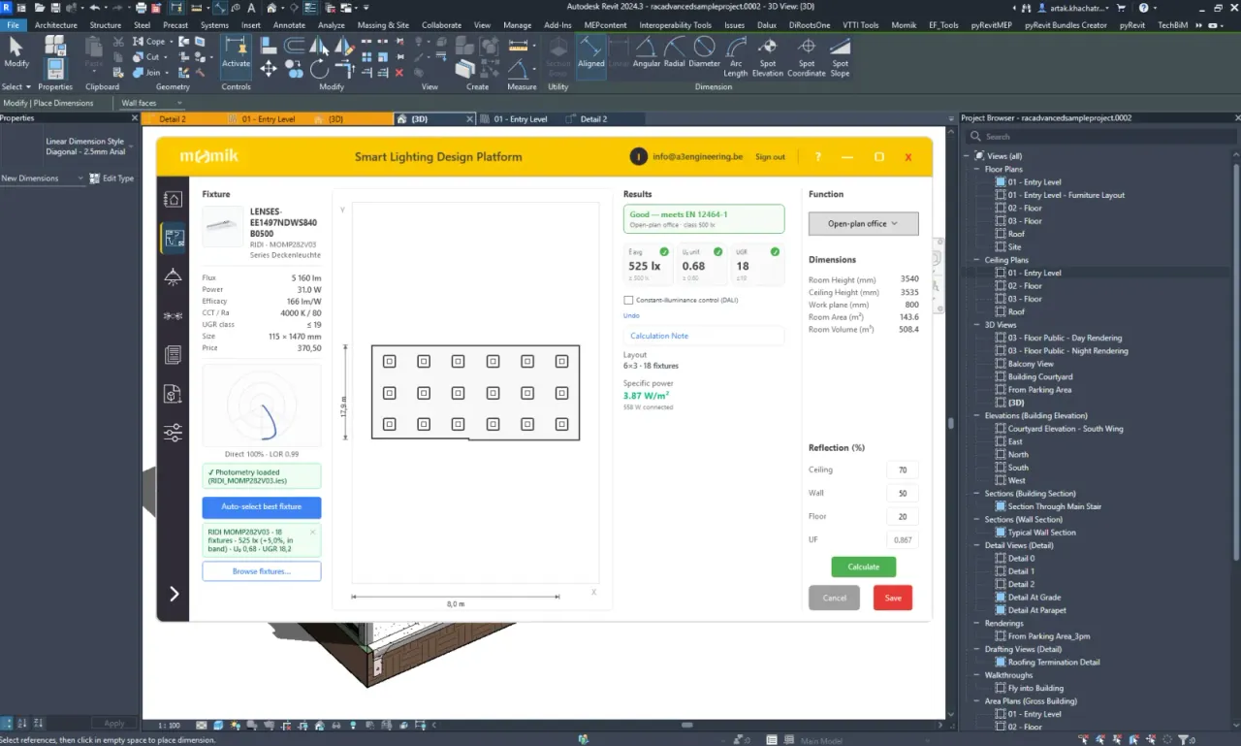This screenshot has height=746, width=1241.
Task: Collapse the Ceiling Plans node in Project Browser
Action: pos(977,260)
